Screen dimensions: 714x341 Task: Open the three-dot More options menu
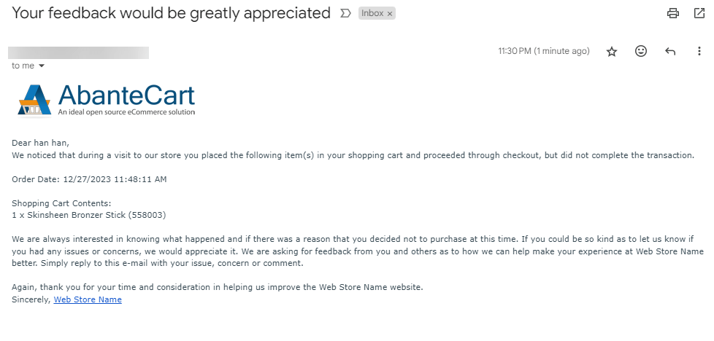[699, 52]
